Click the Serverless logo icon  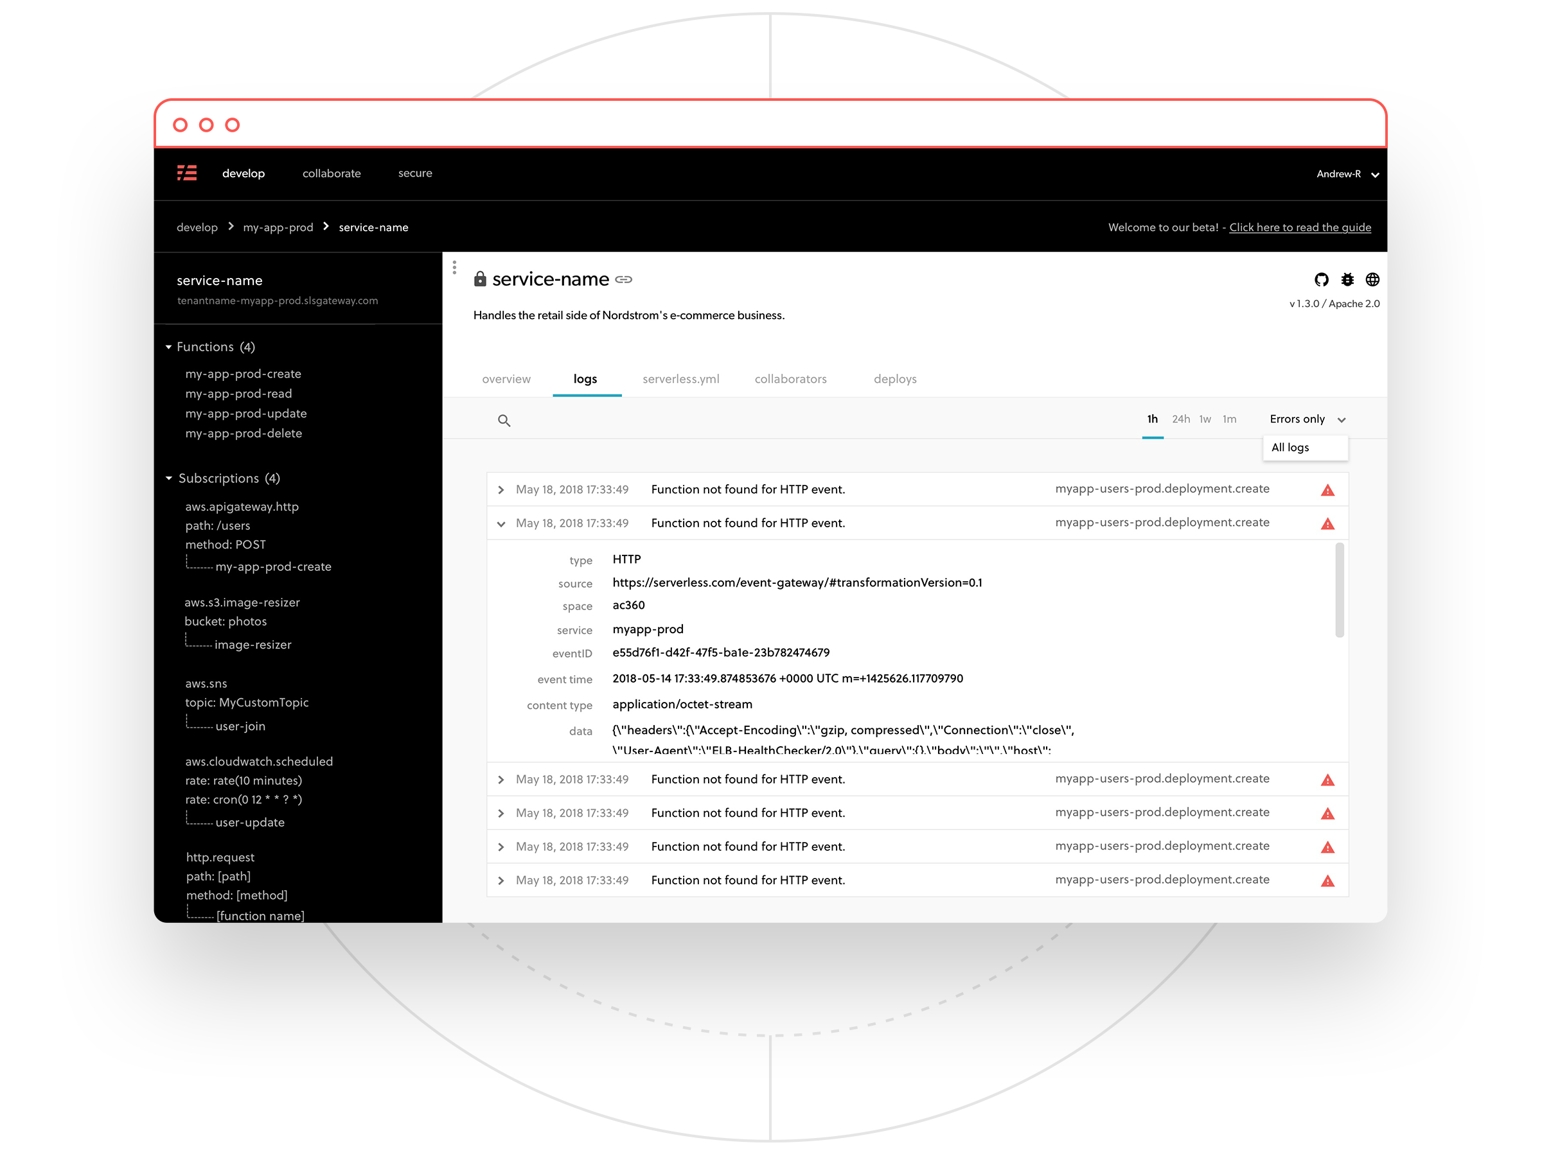click(x=187, y=173)
